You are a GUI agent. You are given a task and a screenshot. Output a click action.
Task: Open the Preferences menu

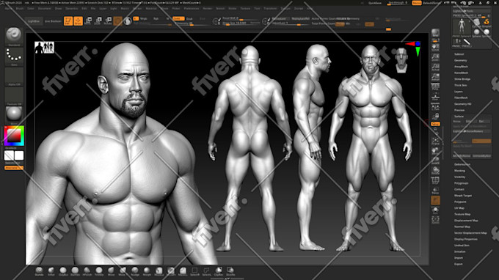tap(192, 8)
